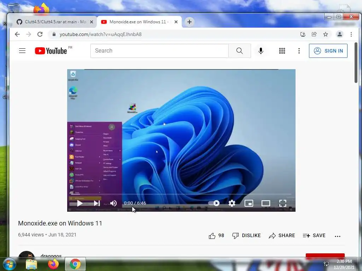Viewport: 362px width, 271px height.
Task: Open the YouTube hamburger guide menu
Action: [22, 51]
